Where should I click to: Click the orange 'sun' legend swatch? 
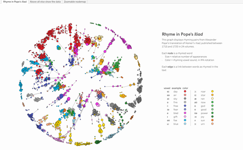tap(213, 120)
